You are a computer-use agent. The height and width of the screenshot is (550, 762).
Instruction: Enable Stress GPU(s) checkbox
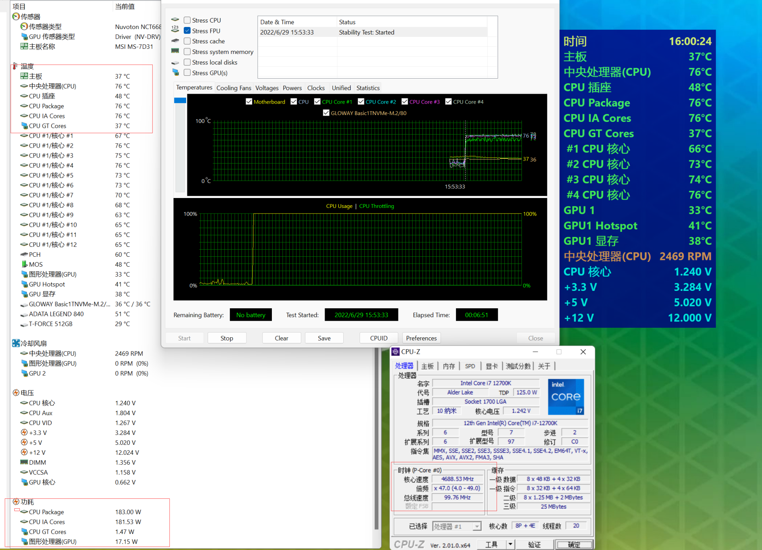pyautogui.click(x=187, y=73)
